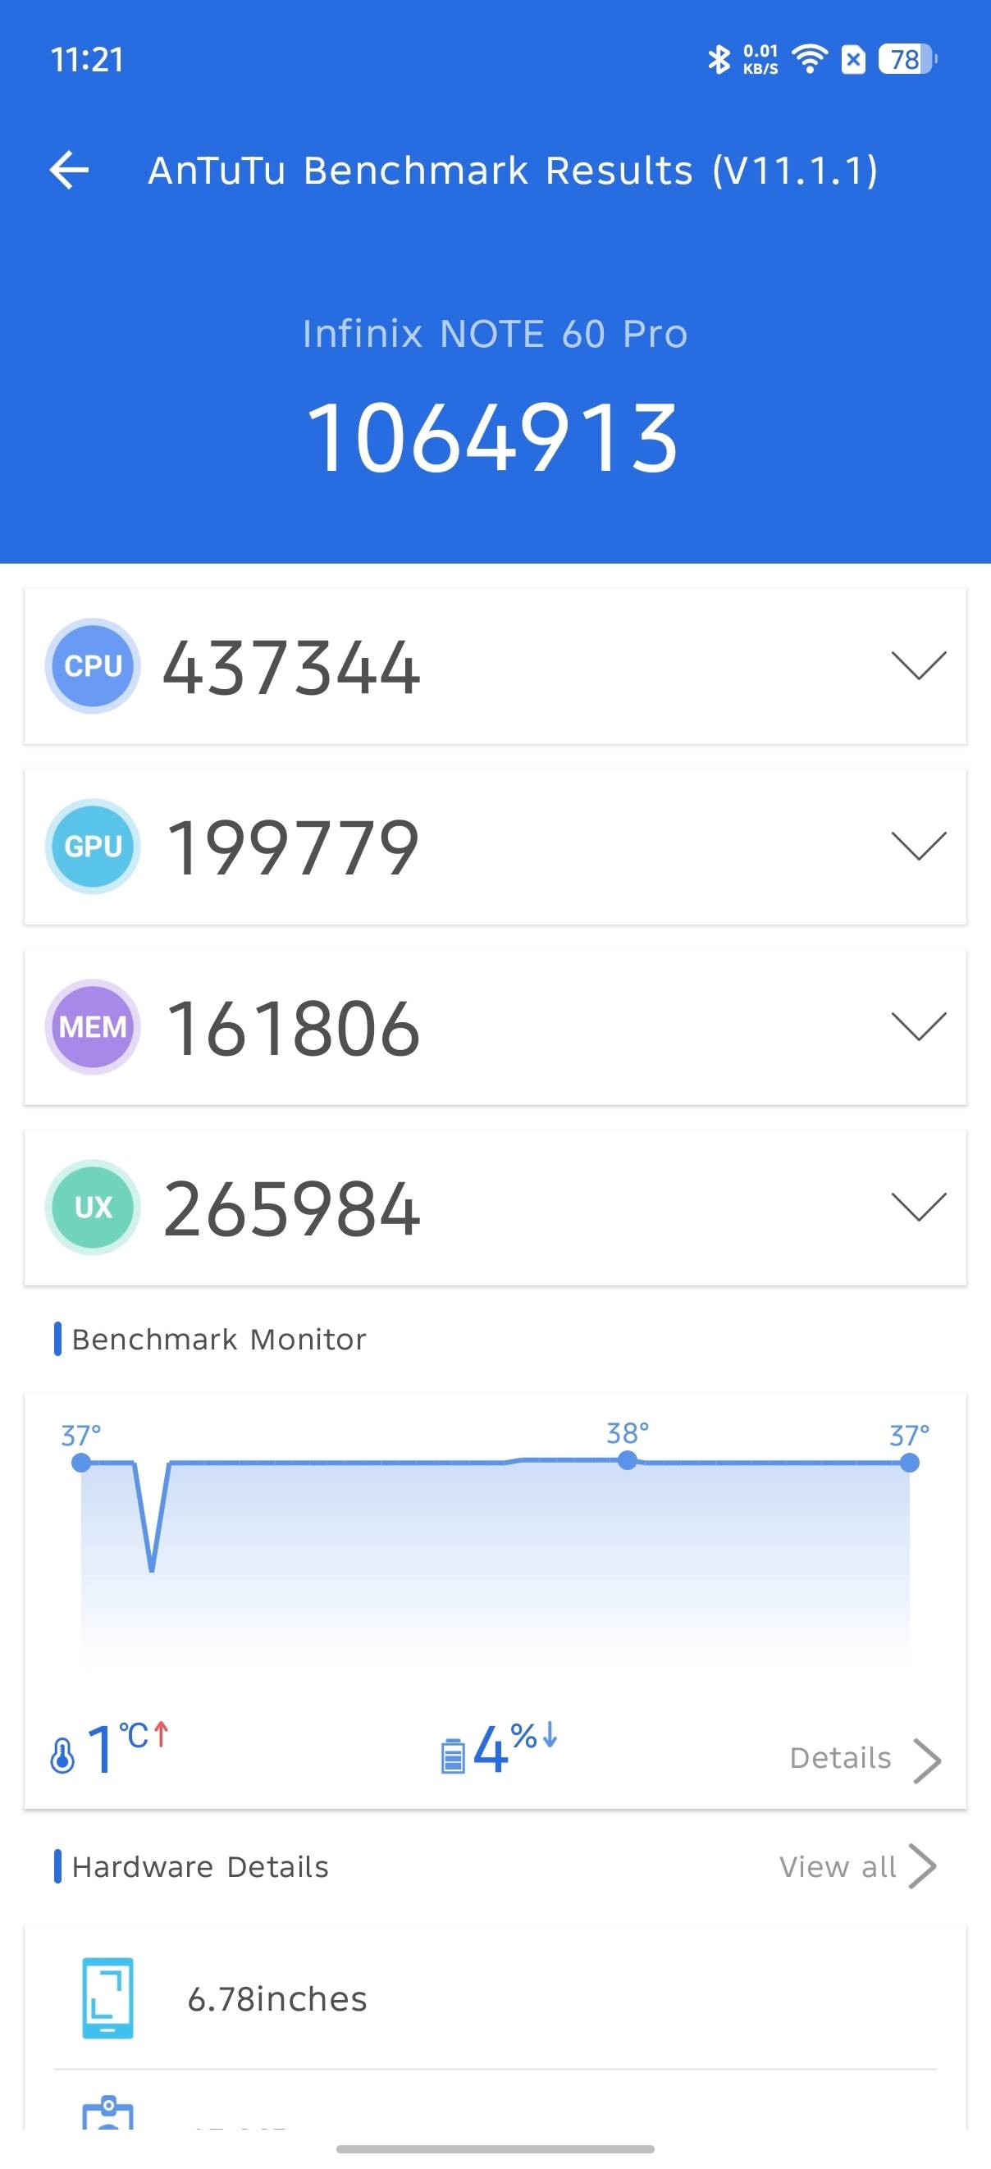Tap the total score 1064913
The height and width of the screenshot is (2169, 991).
click(492, 437)
